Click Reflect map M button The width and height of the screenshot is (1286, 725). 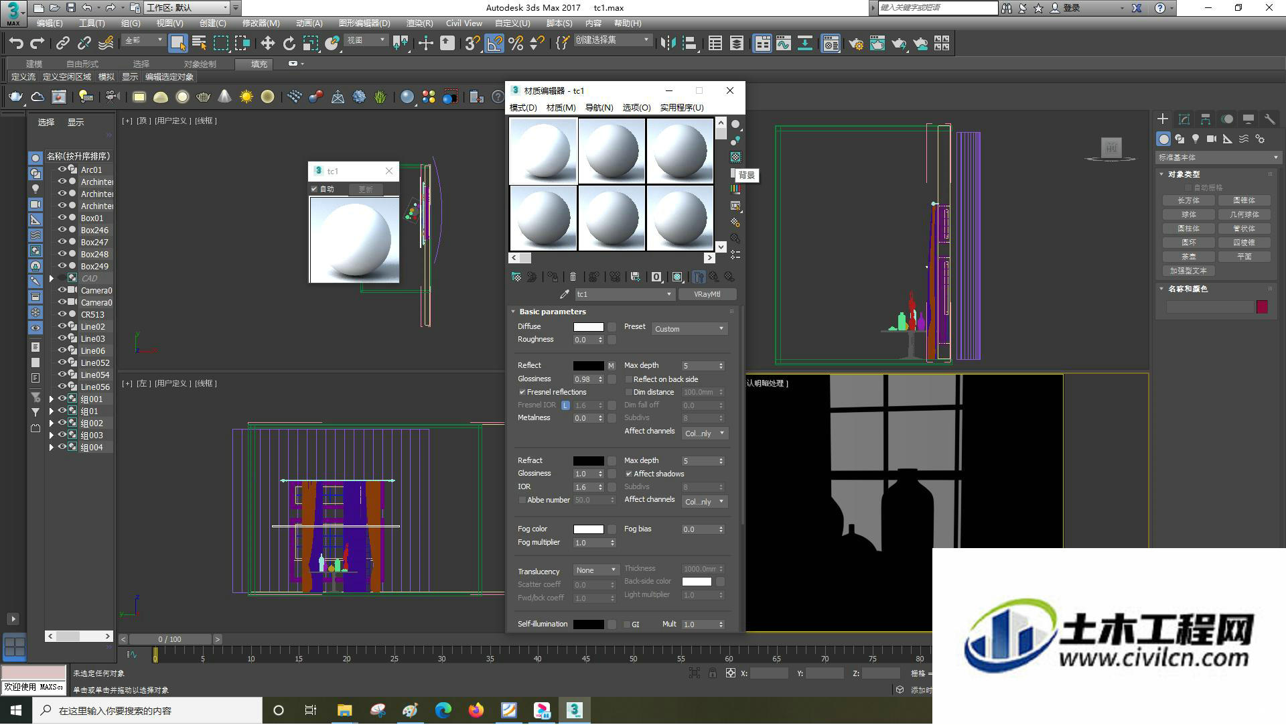(611, 367)
